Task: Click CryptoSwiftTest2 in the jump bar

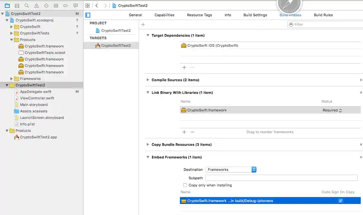Action: 133,6
